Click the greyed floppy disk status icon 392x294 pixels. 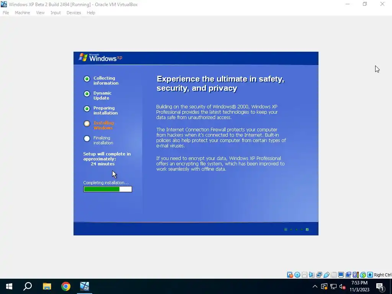pos(304,275)
